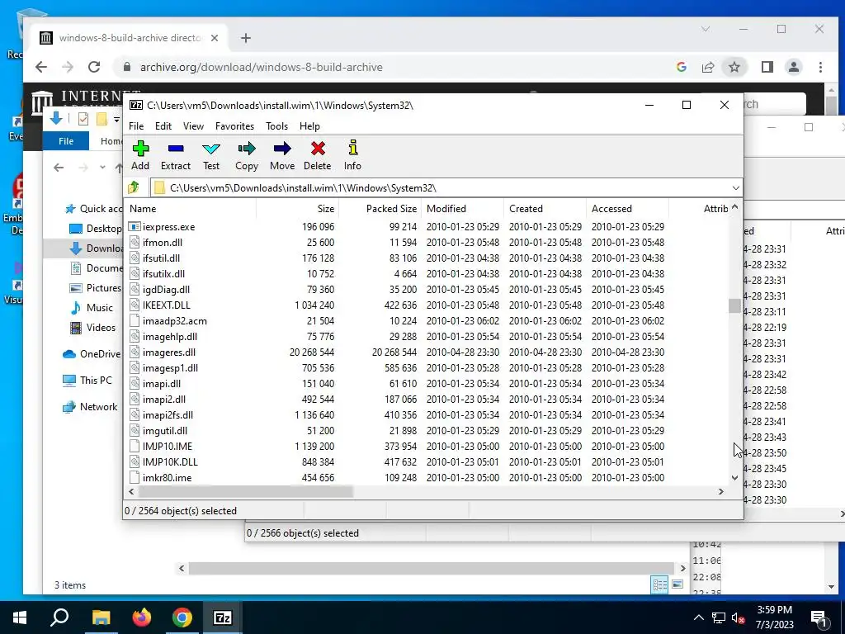This screenshot has width=845, height=634.
Task: Open the Edit menu in 7-Zip
Action: (163, 126)
